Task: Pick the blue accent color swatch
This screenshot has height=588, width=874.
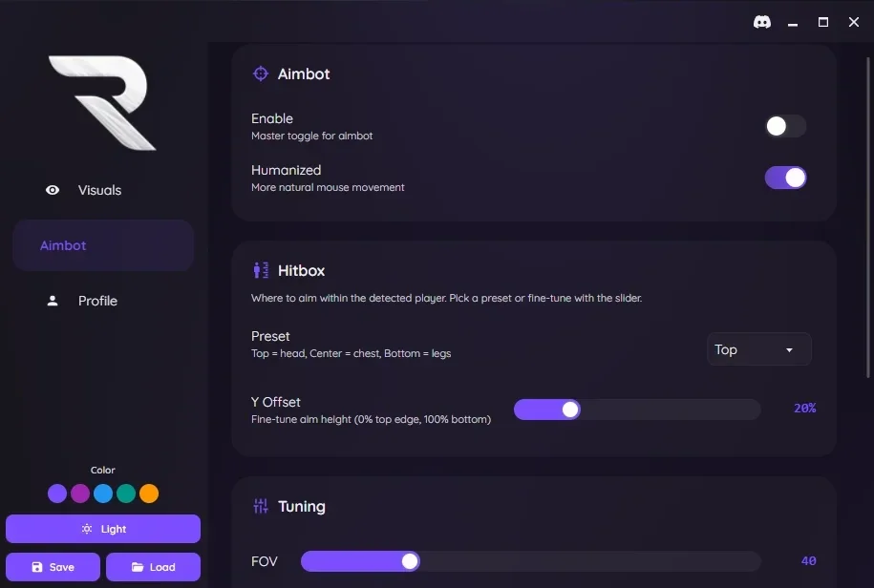Action: pos(103,493)
